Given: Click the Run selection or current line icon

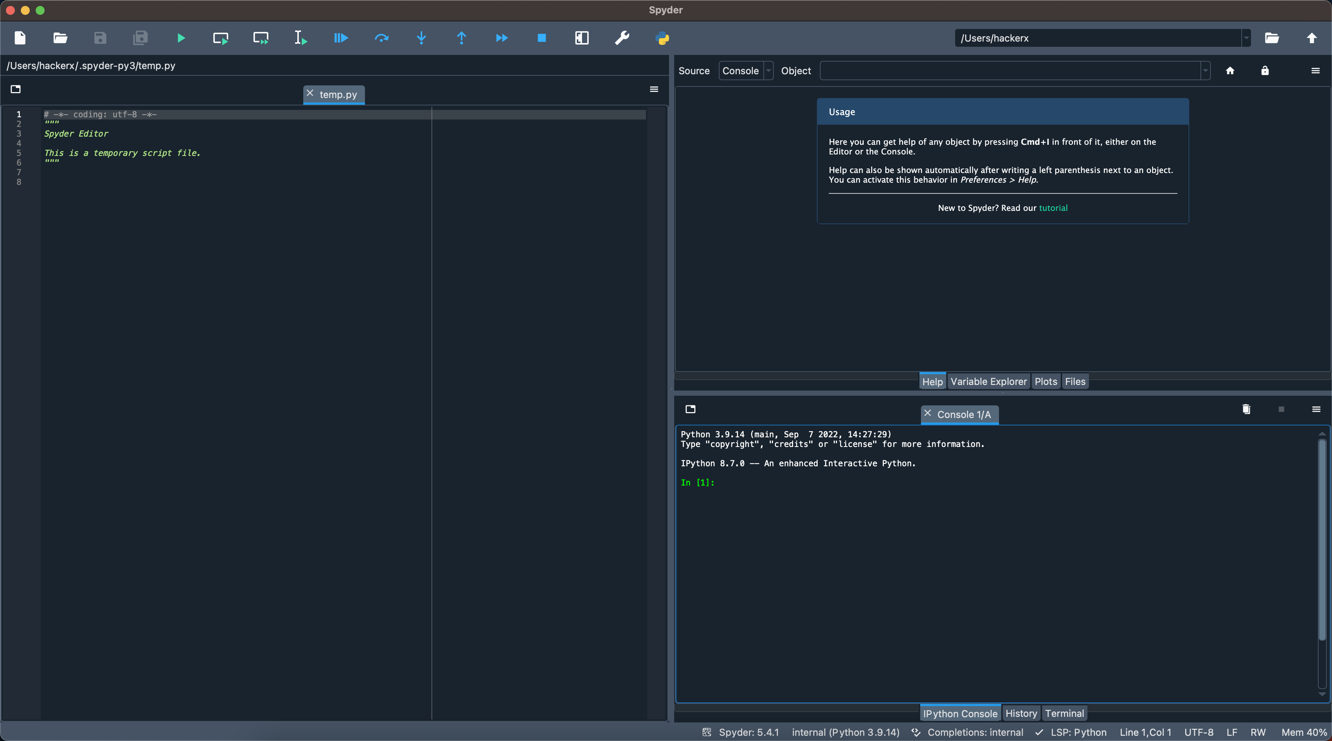Looking at the screenshot, I should click(300, 38).
